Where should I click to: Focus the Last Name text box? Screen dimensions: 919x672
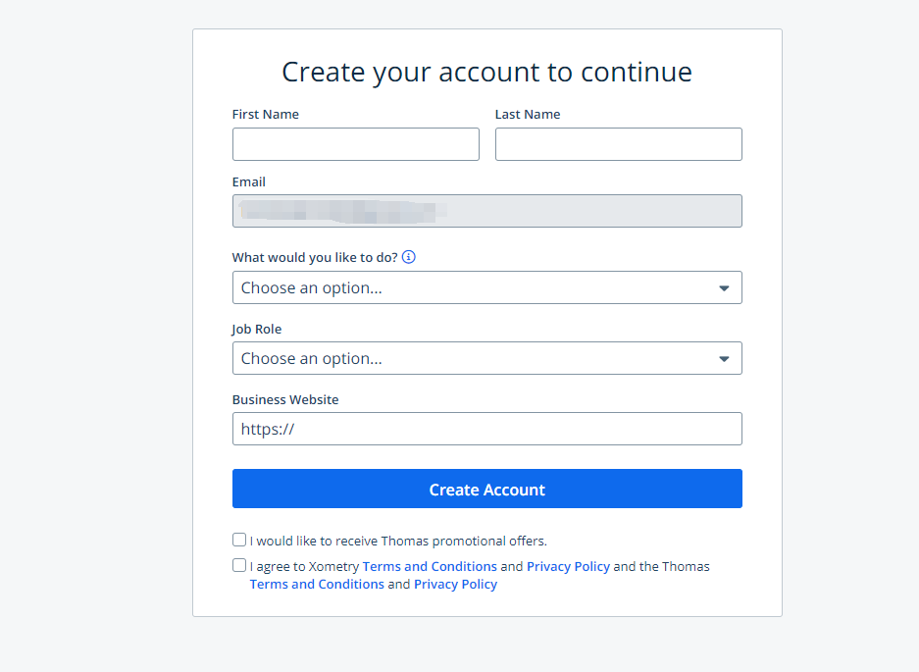[x=618, y=144]
